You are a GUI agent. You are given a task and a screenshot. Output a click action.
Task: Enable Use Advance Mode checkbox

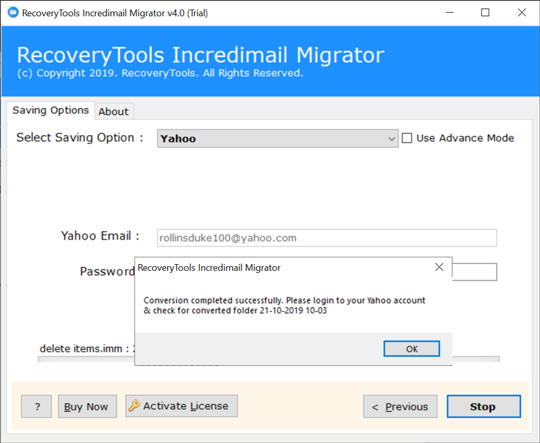[x=407, y=138]
